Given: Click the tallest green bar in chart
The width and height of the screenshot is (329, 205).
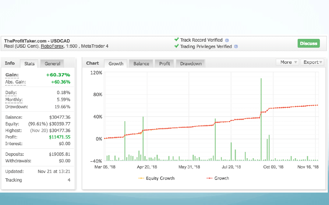Looking at the screenshot, I should coord(261,118).
